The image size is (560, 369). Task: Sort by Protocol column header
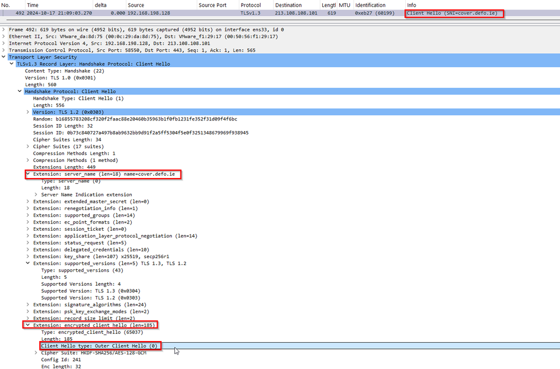(x=256, y=5)
